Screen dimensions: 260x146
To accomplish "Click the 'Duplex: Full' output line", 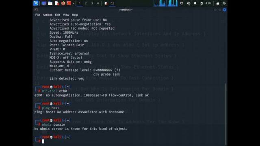I will point(61,36).
